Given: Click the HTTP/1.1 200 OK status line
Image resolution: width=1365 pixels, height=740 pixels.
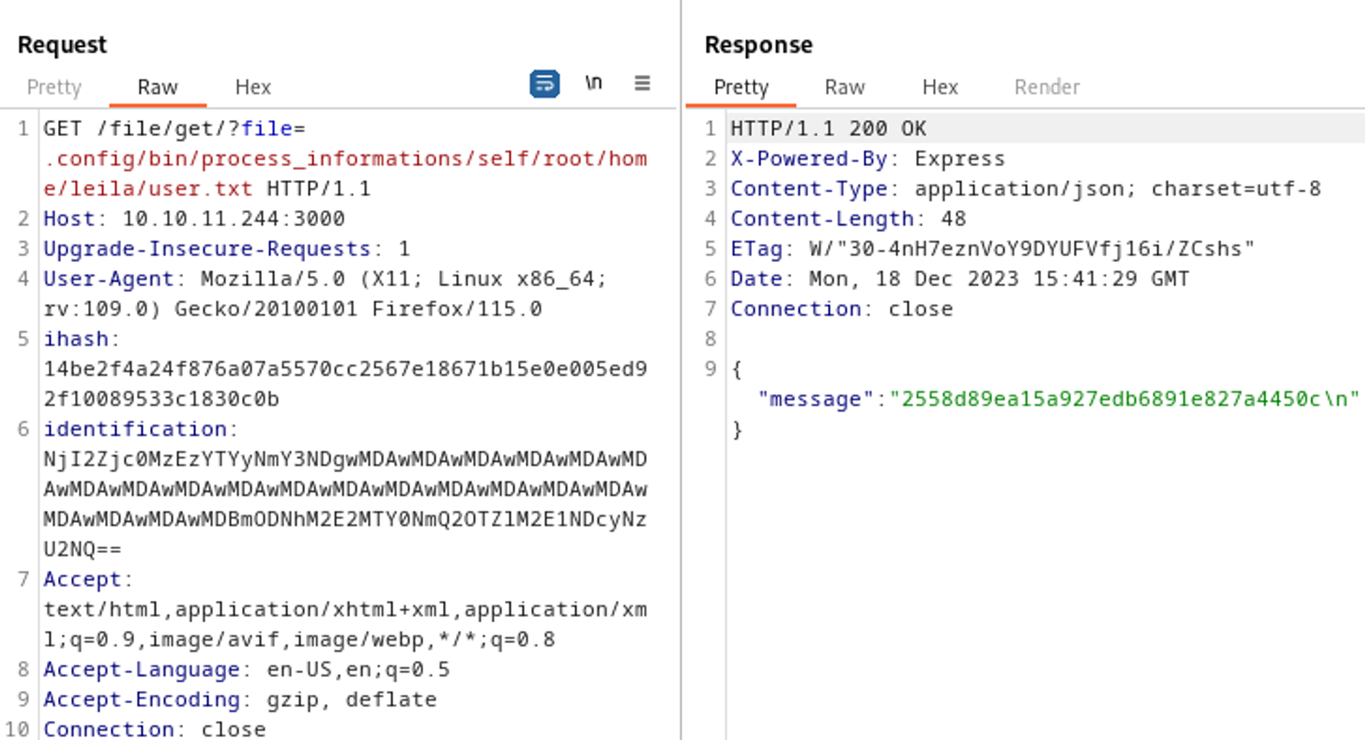Looking at the screenshot, I should [828, 129].
